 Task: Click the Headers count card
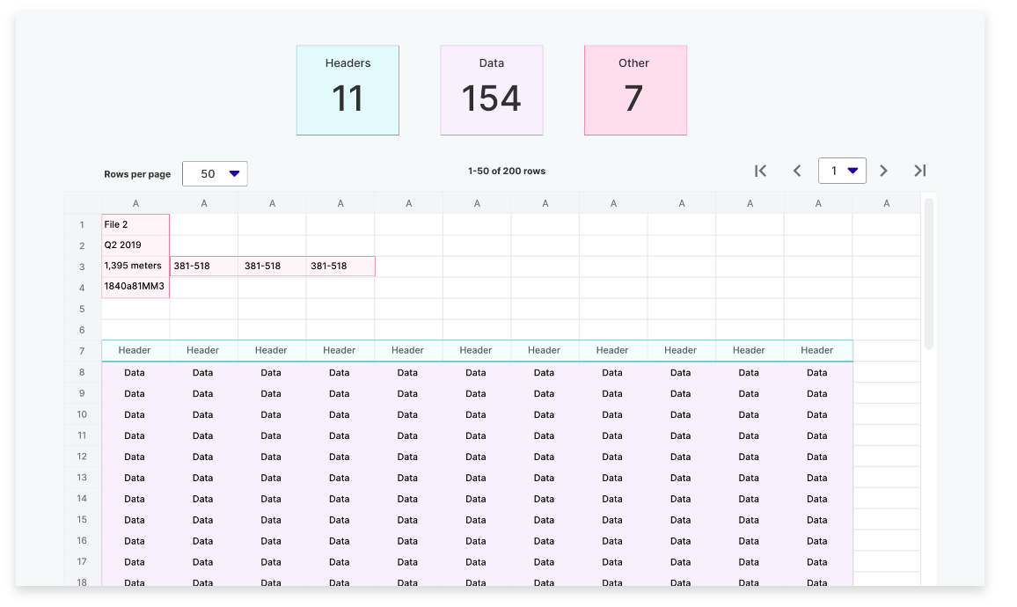tap(348, 91)
